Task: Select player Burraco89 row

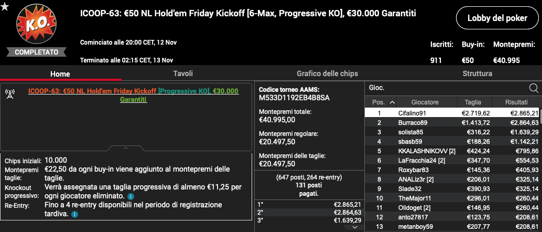Action: coord(452,123)
